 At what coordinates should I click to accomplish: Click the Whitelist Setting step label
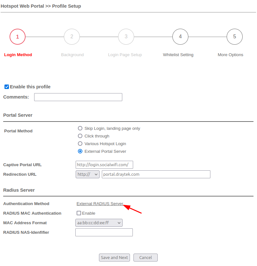click(178, 55)
